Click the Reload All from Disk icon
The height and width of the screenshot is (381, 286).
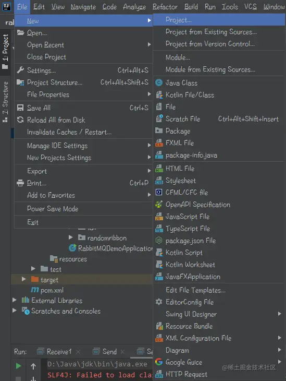coord(20,120)
